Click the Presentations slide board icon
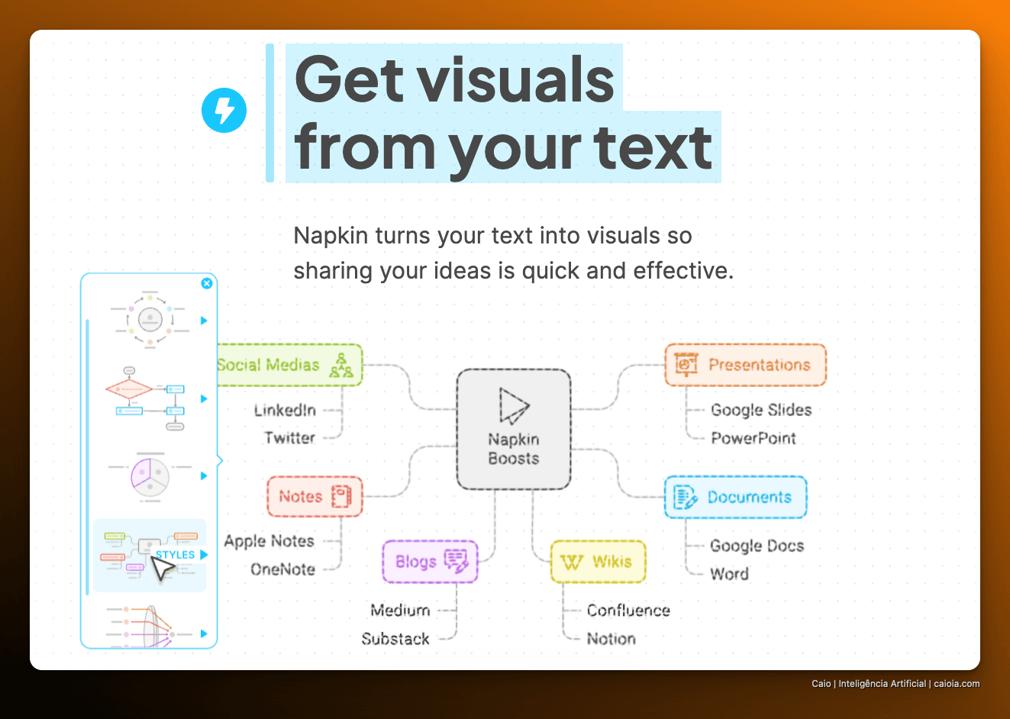This screenshot has width=1010, height=719. (x=686, y=365)
